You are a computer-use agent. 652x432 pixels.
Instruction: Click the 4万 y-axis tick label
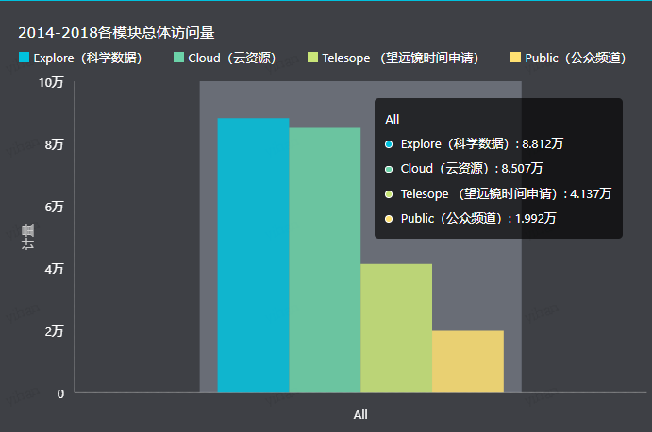point(55,269)
